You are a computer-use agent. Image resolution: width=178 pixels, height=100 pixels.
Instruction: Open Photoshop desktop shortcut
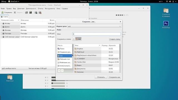click(x=166, y=25)
